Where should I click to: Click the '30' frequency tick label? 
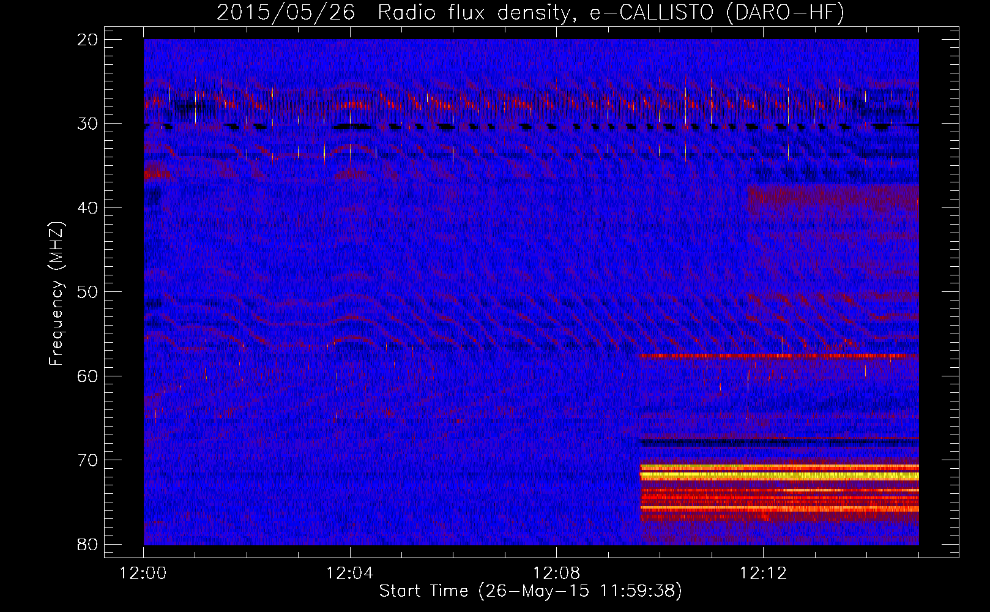click(x=89, y=124)
